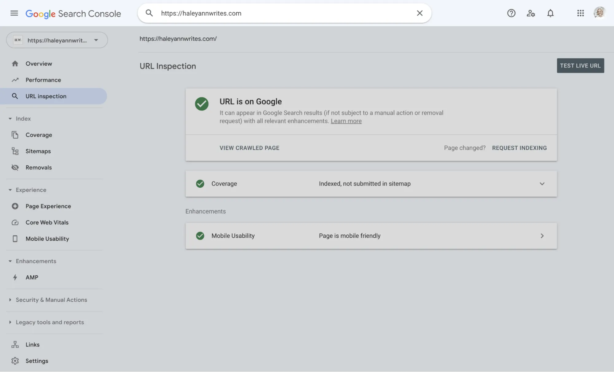Click the Core Web Vitals gauge icon
The height and width of the screenshot is (372, 614).
coord(15,222)
